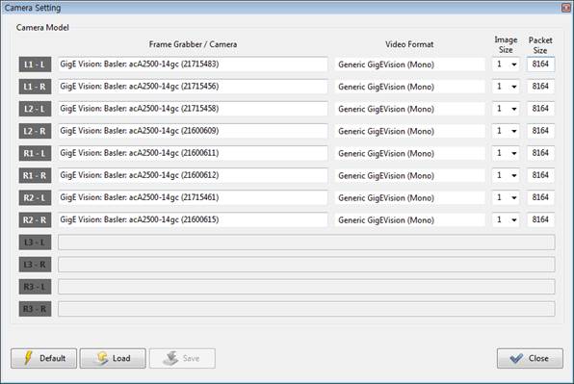Select the L1 - L camera label
The width and height of the screenshot is (574, 384).
click(x=35, y=64)
